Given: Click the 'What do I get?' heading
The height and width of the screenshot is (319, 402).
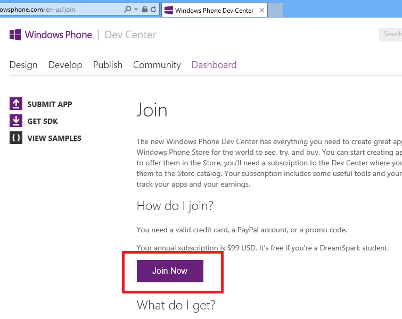Looking at the screenshot, I should [x=176, y=305].
